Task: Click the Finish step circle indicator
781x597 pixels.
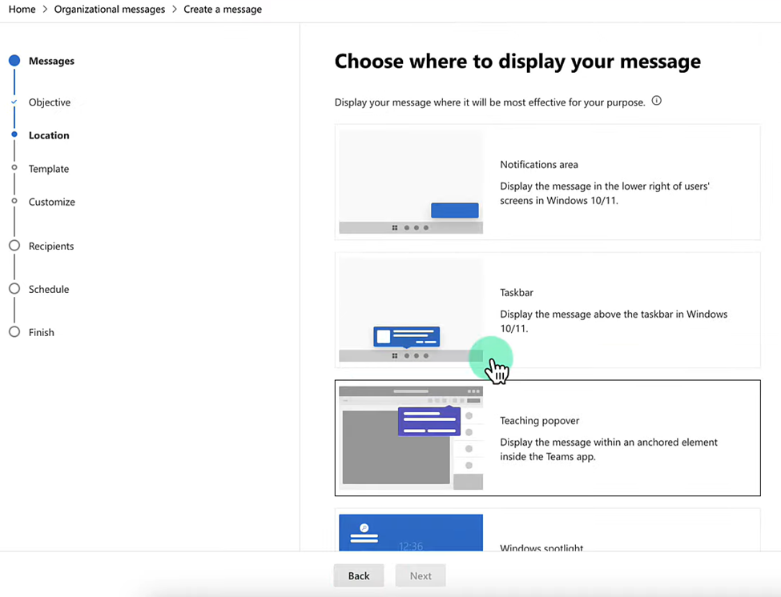Action: coord(14,332)
